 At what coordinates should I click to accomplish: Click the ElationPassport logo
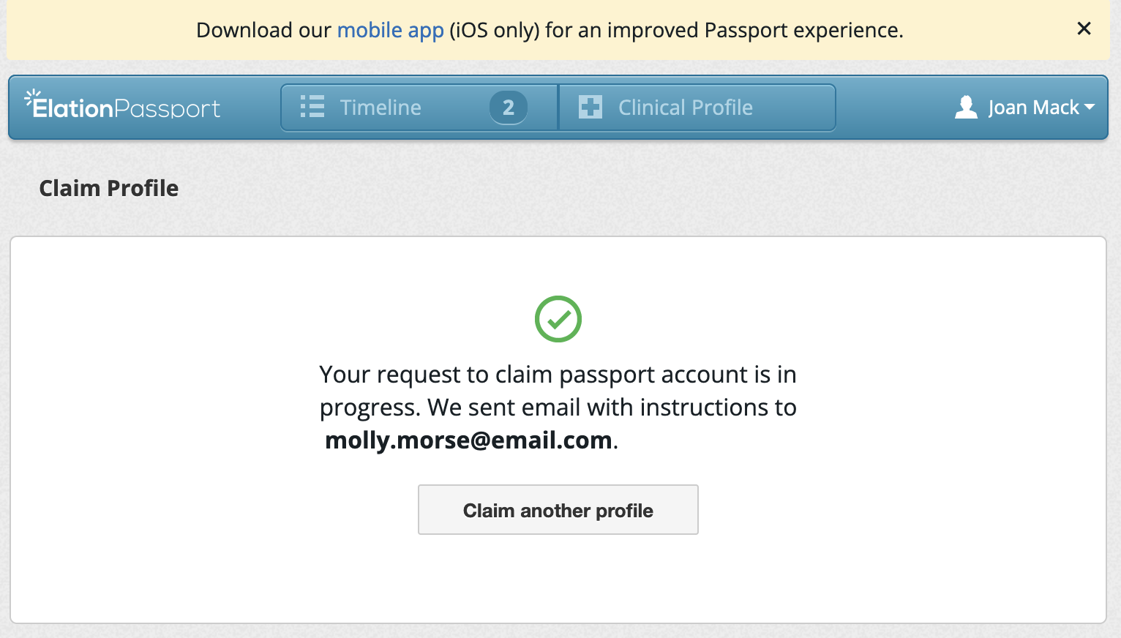click(123, 107)
